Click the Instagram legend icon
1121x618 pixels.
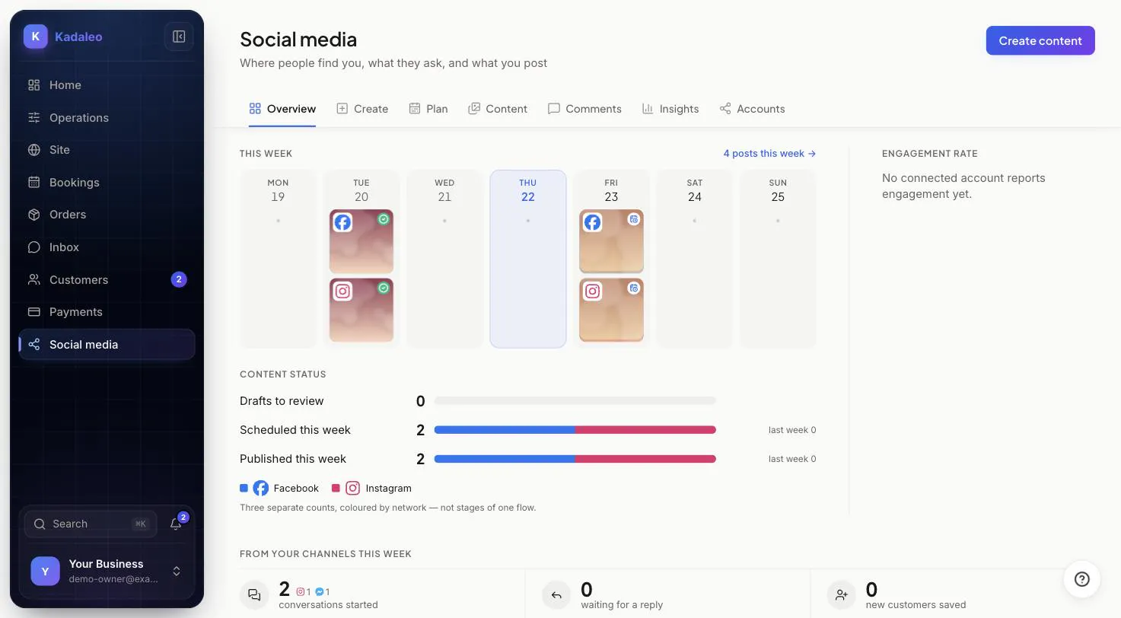(352, 489)
